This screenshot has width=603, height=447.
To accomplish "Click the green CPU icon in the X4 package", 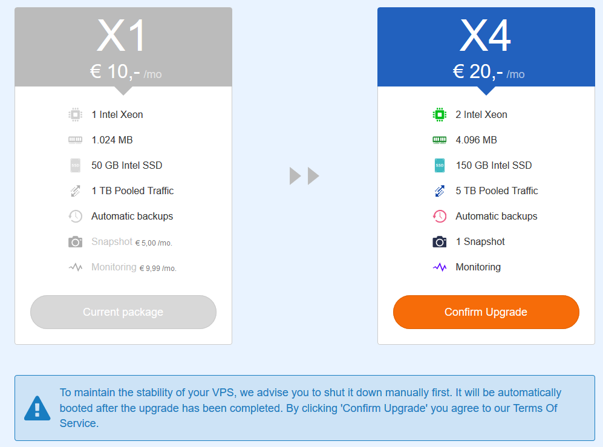I will coord(440,115).
